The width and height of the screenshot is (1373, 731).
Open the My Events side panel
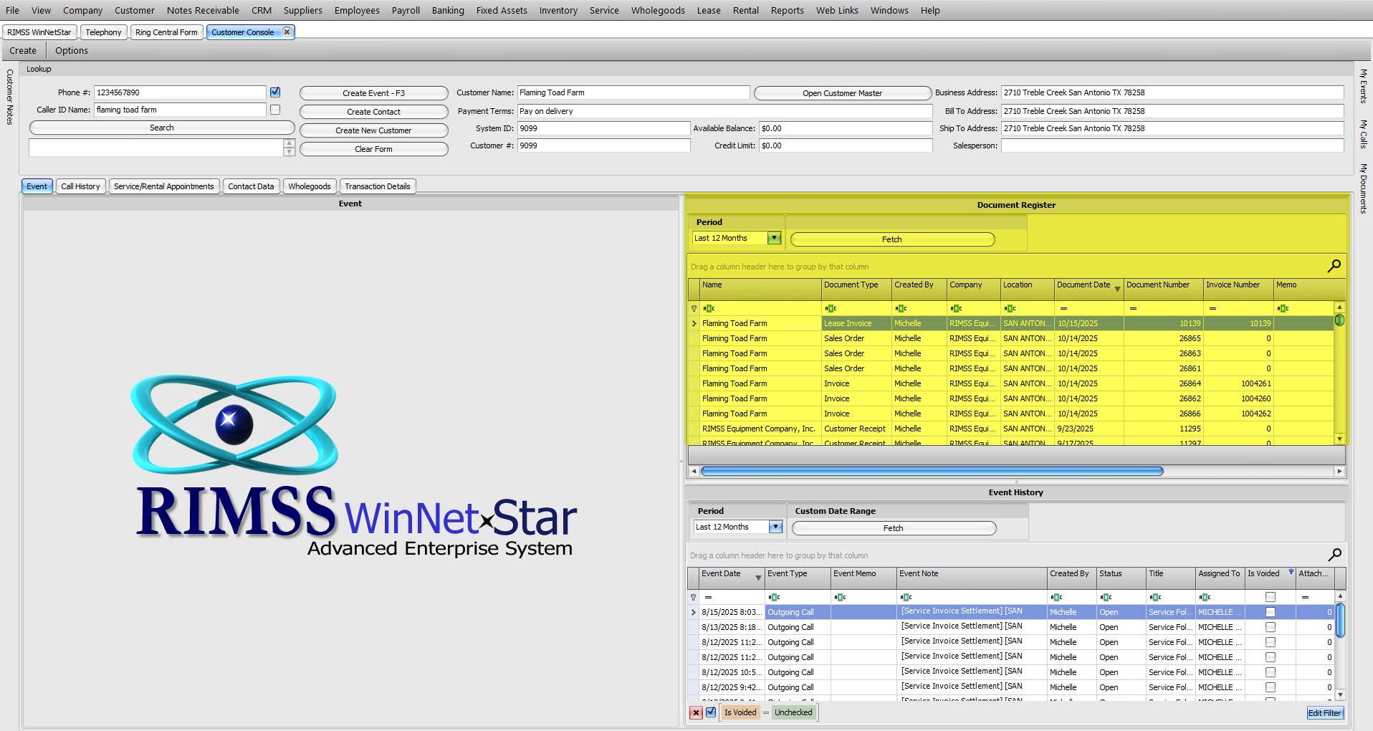point(1364,86)
